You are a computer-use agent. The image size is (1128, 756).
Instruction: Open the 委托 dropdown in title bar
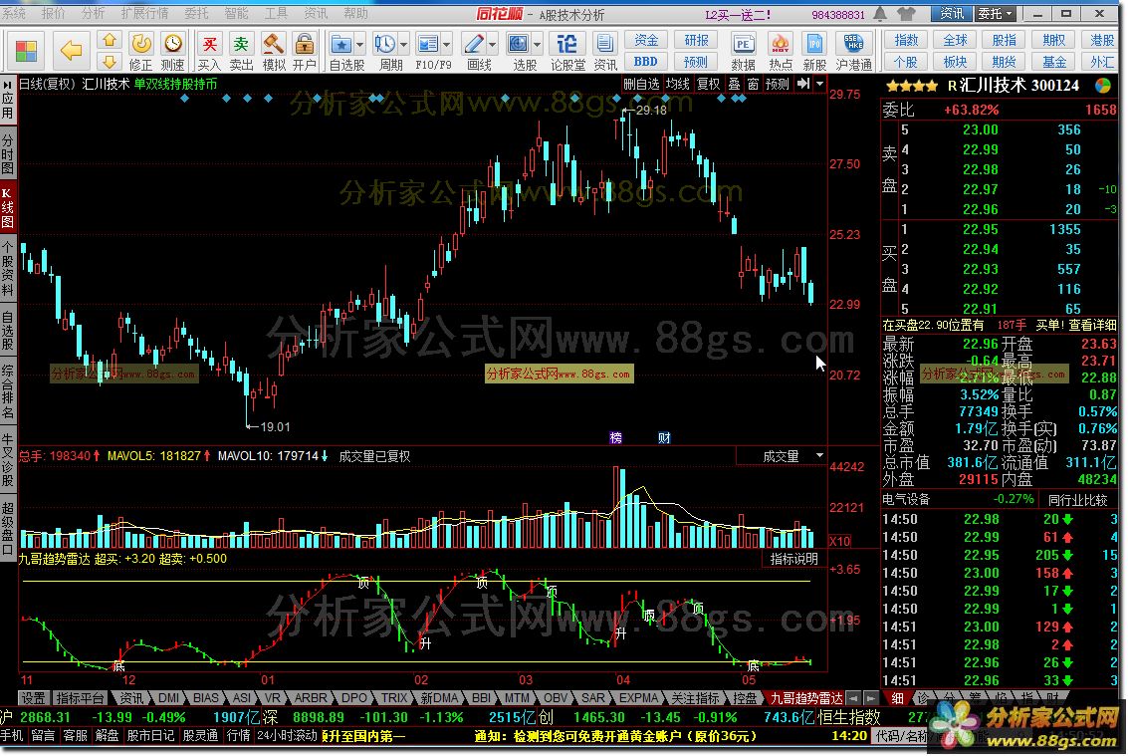tap(995, 14)
